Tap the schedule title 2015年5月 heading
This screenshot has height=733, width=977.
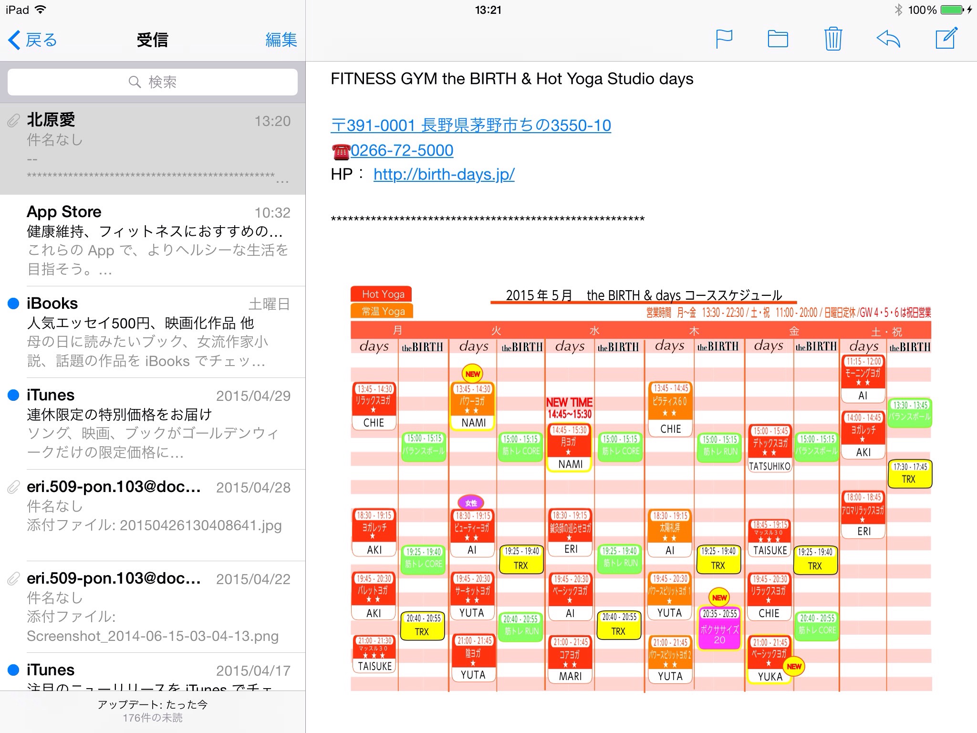644,295
